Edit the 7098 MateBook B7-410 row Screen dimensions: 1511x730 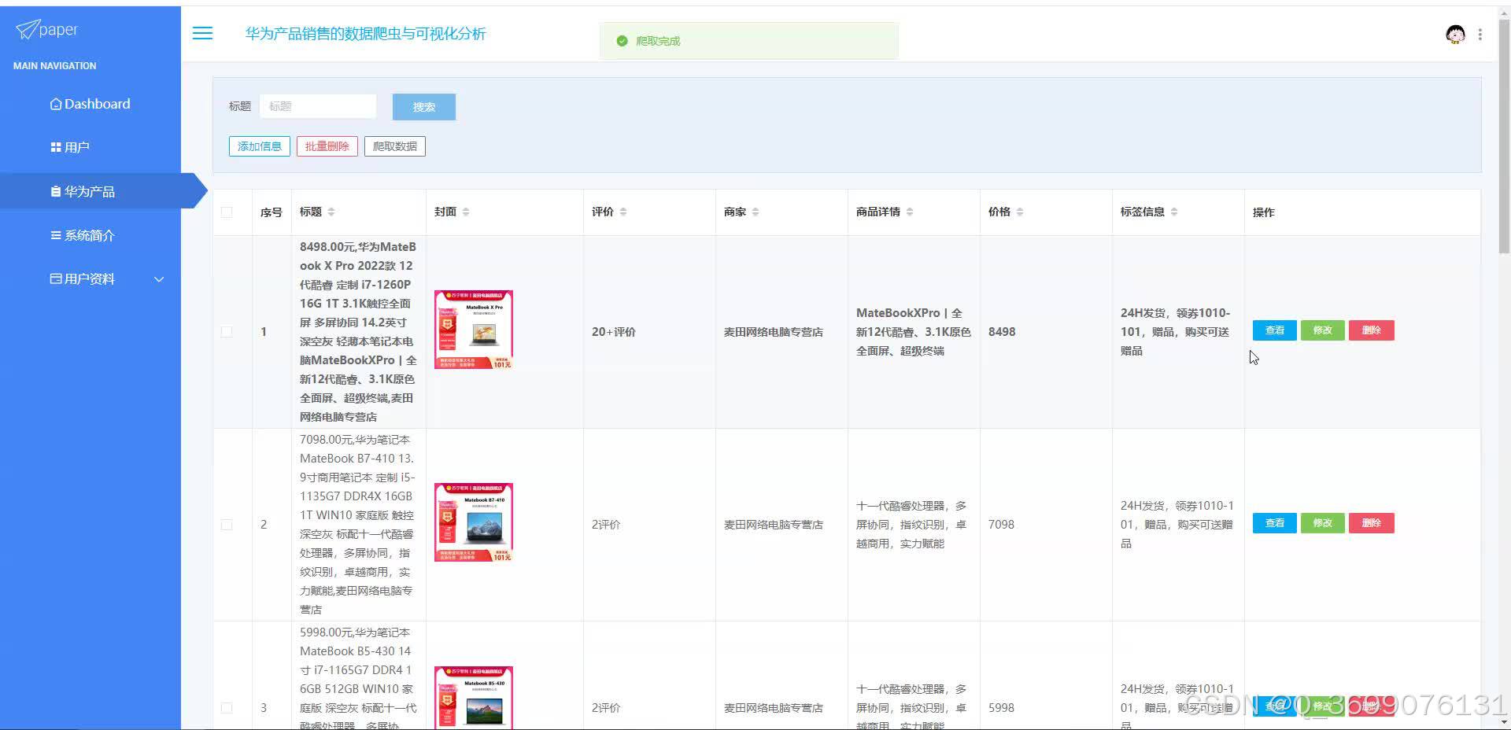tap(1323, 523)
